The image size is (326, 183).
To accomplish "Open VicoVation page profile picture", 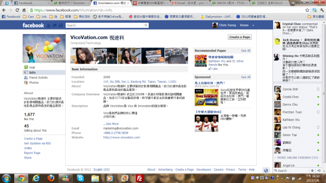I will (44, 48).
